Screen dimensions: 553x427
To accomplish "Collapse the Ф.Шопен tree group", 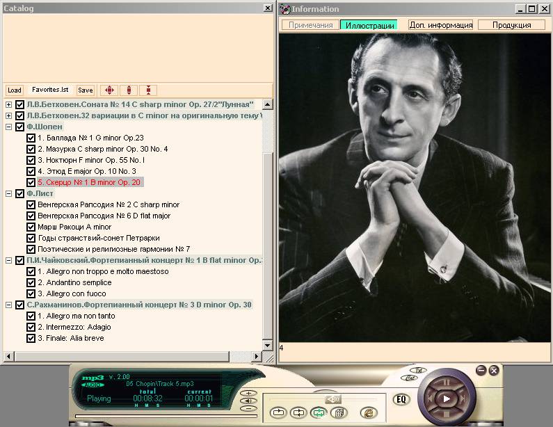I will pyautogui.click(x=8, y=127).
